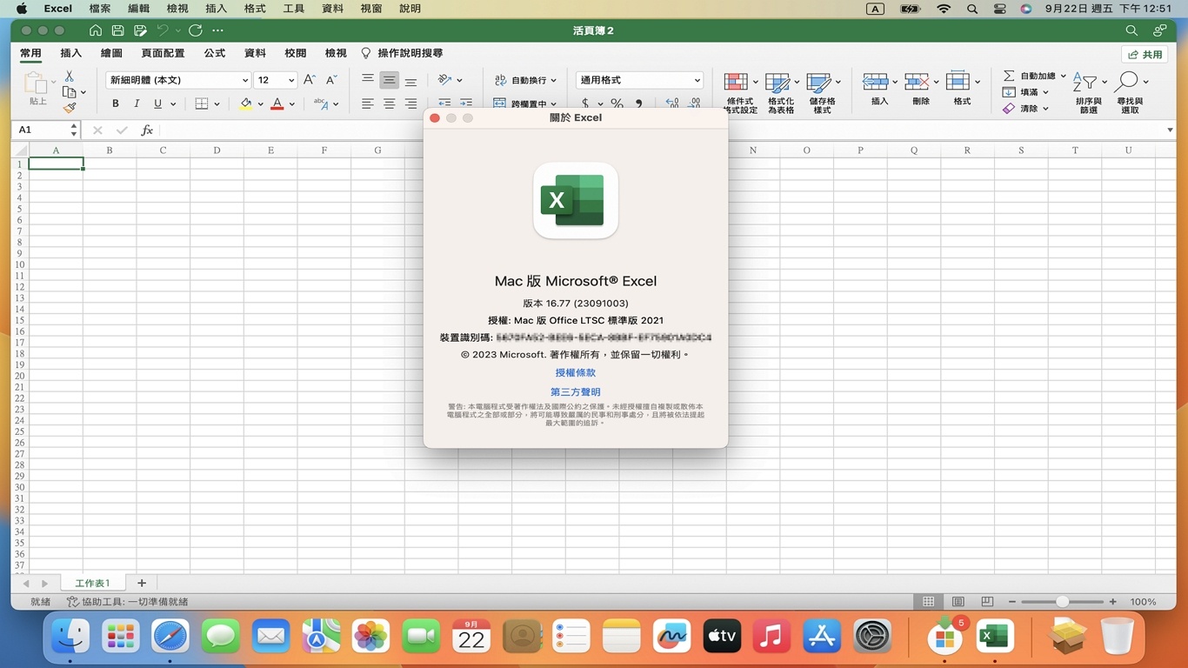Click the Home icon in the title bar
The height and width of the screenshot is (668, 1188).
pyautogui.click(x=96, y=30)
